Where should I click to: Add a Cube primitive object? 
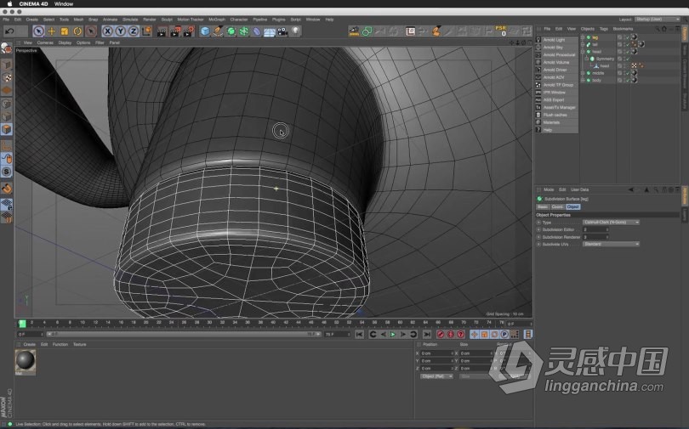(x=205, y=31)
